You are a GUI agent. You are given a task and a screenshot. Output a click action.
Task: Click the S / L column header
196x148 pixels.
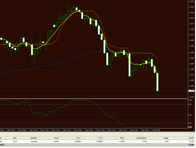pos(78,138)
